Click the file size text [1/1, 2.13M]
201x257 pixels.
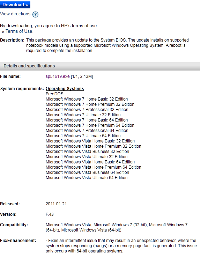(x=82, y=76)
